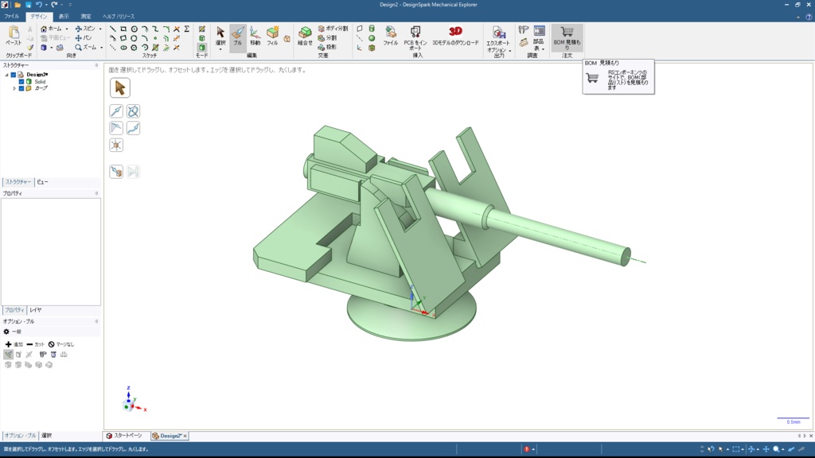815x458 pixels.
Task: Click the カット (Cut) minus option
Action: [35, 344]
